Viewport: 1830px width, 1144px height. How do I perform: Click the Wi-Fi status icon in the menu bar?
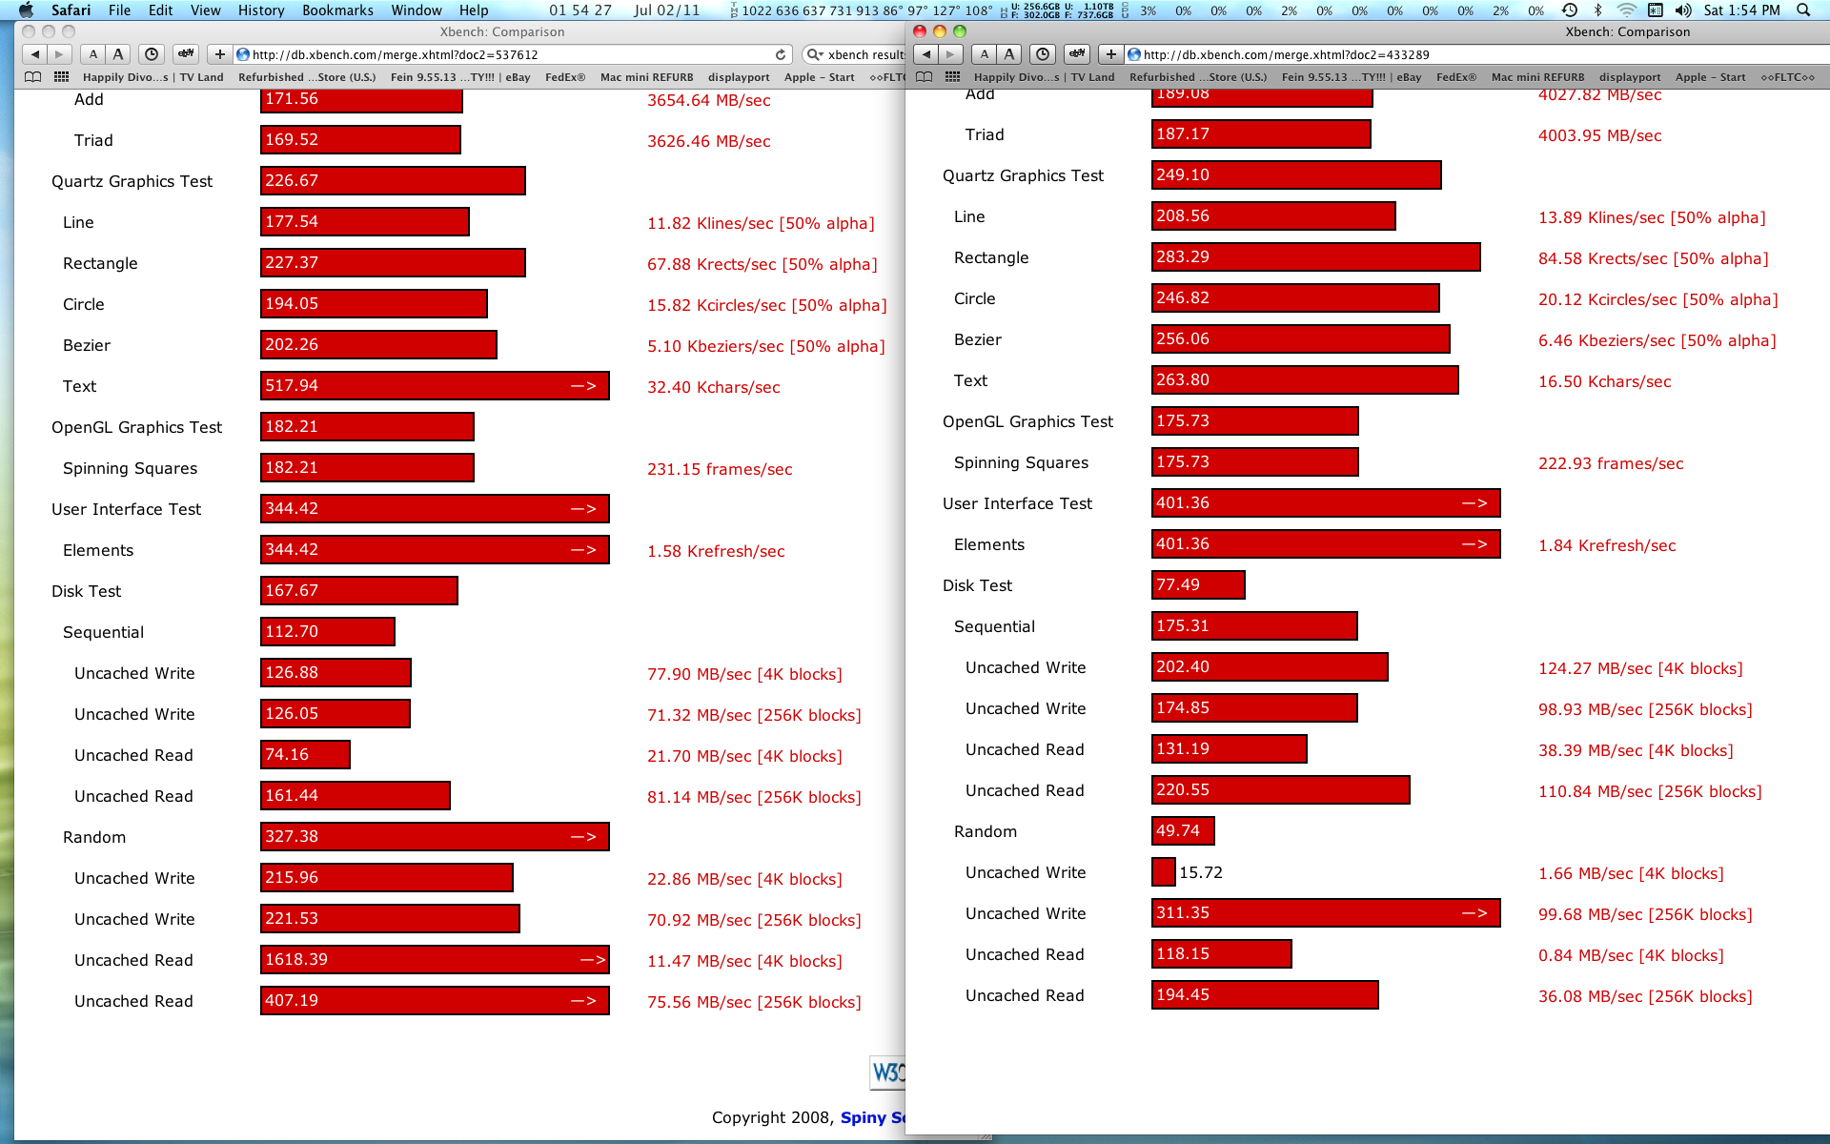click(1627, 10)
